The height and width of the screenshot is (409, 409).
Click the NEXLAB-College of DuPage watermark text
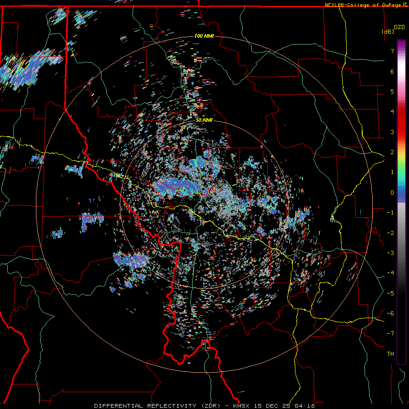coord(365,5)
